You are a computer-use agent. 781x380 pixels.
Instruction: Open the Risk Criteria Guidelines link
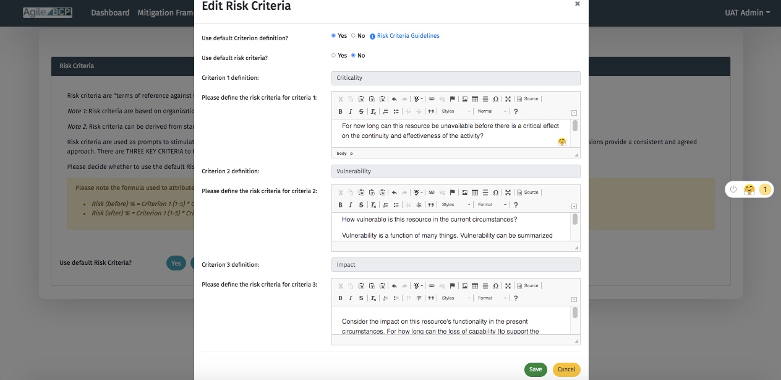[x=408, y=36]
